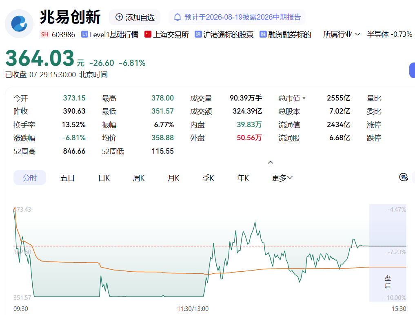Viewport: 415px width, 315px height.
Task: Click the 52周高 value 846.66
Action: 74,151
